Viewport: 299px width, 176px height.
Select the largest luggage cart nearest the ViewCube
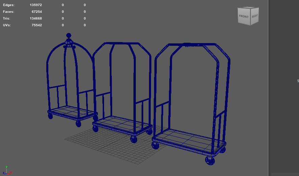click(191, 103)
